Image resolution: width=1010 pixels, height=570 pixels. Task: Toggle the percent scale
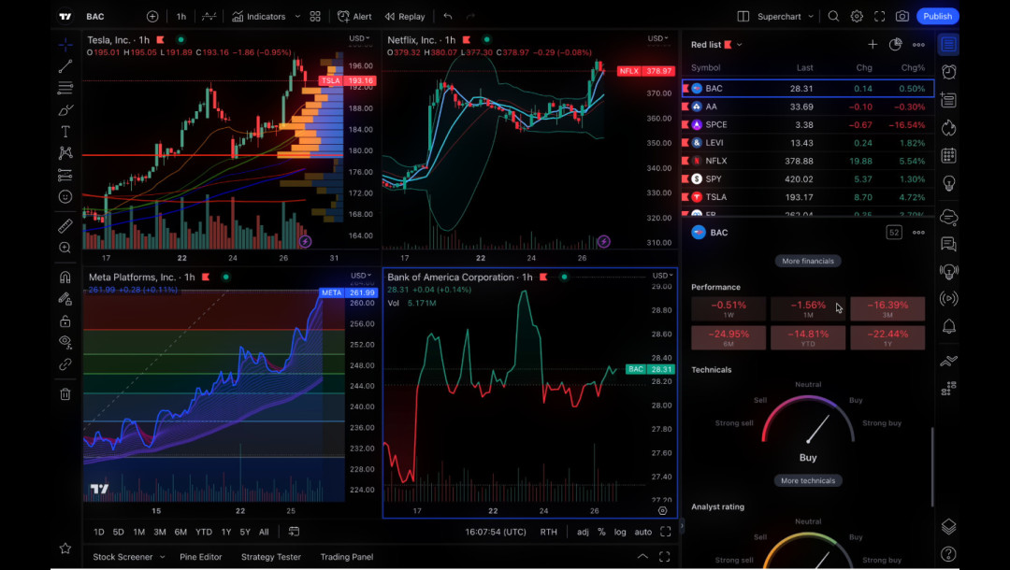(601, 532)
